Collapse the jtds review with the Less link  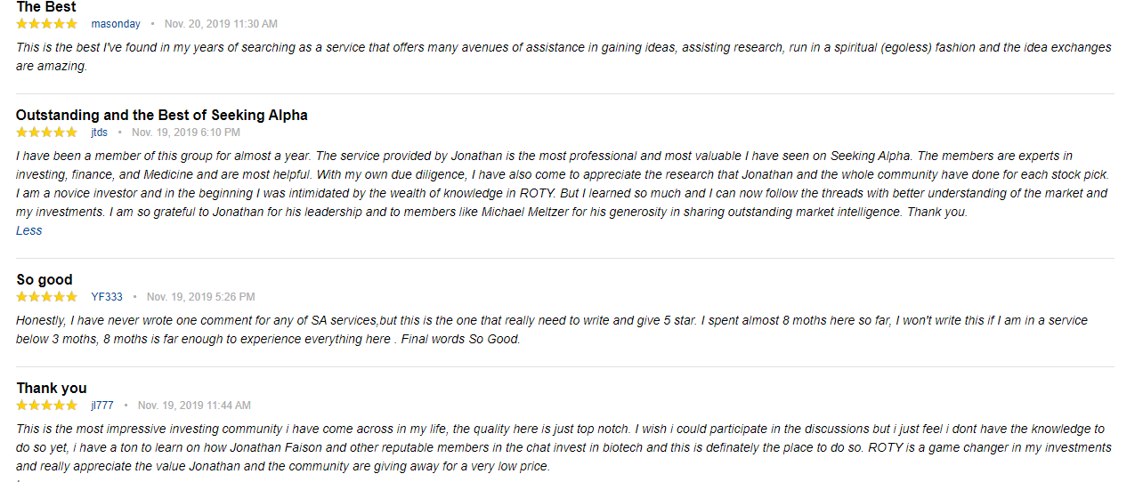(x=29, y=230)
